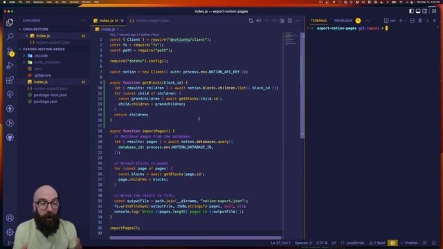
Task: Click the split terminal icon
Action: pyautogui.click(x=413, y=21)
